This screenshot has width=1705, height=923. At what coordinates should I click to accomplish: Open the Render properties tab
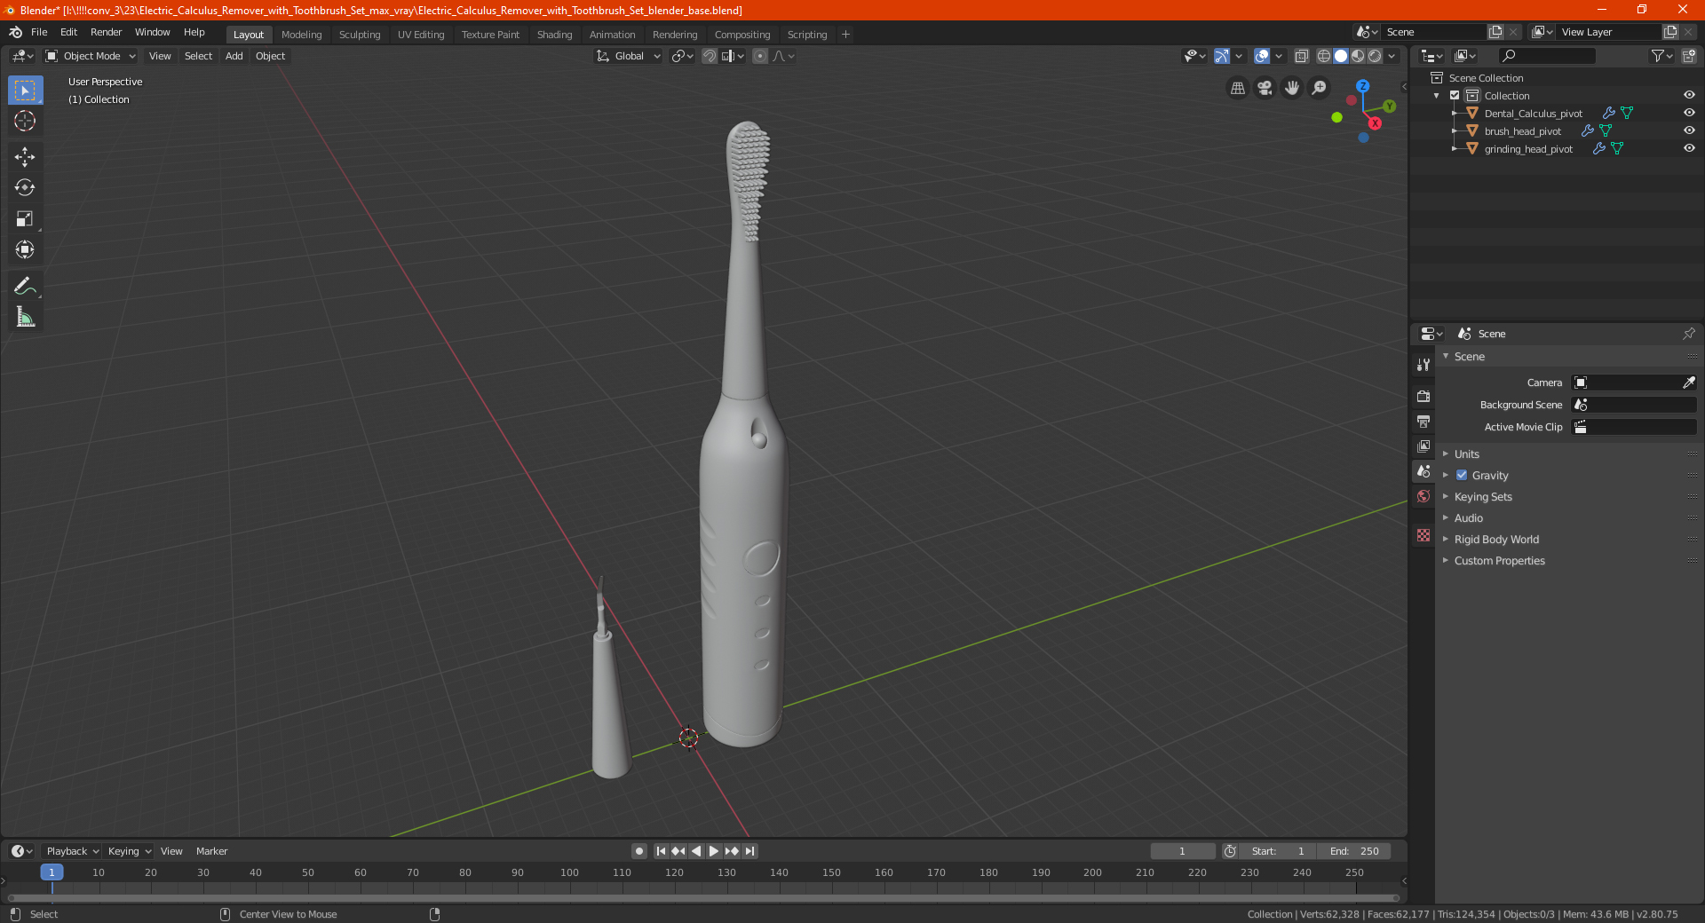coord(1423,396)
